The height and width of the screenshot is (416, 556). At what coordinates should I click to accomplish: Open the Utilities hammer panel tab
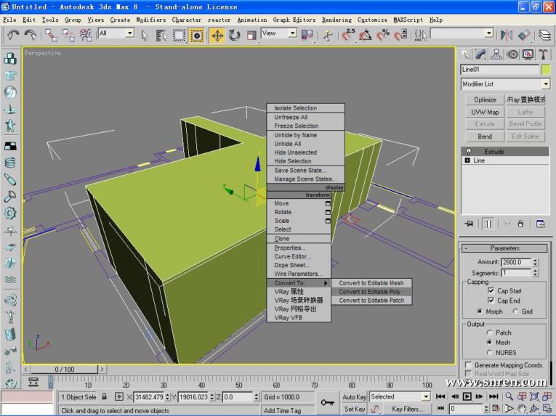pos(543,54)
